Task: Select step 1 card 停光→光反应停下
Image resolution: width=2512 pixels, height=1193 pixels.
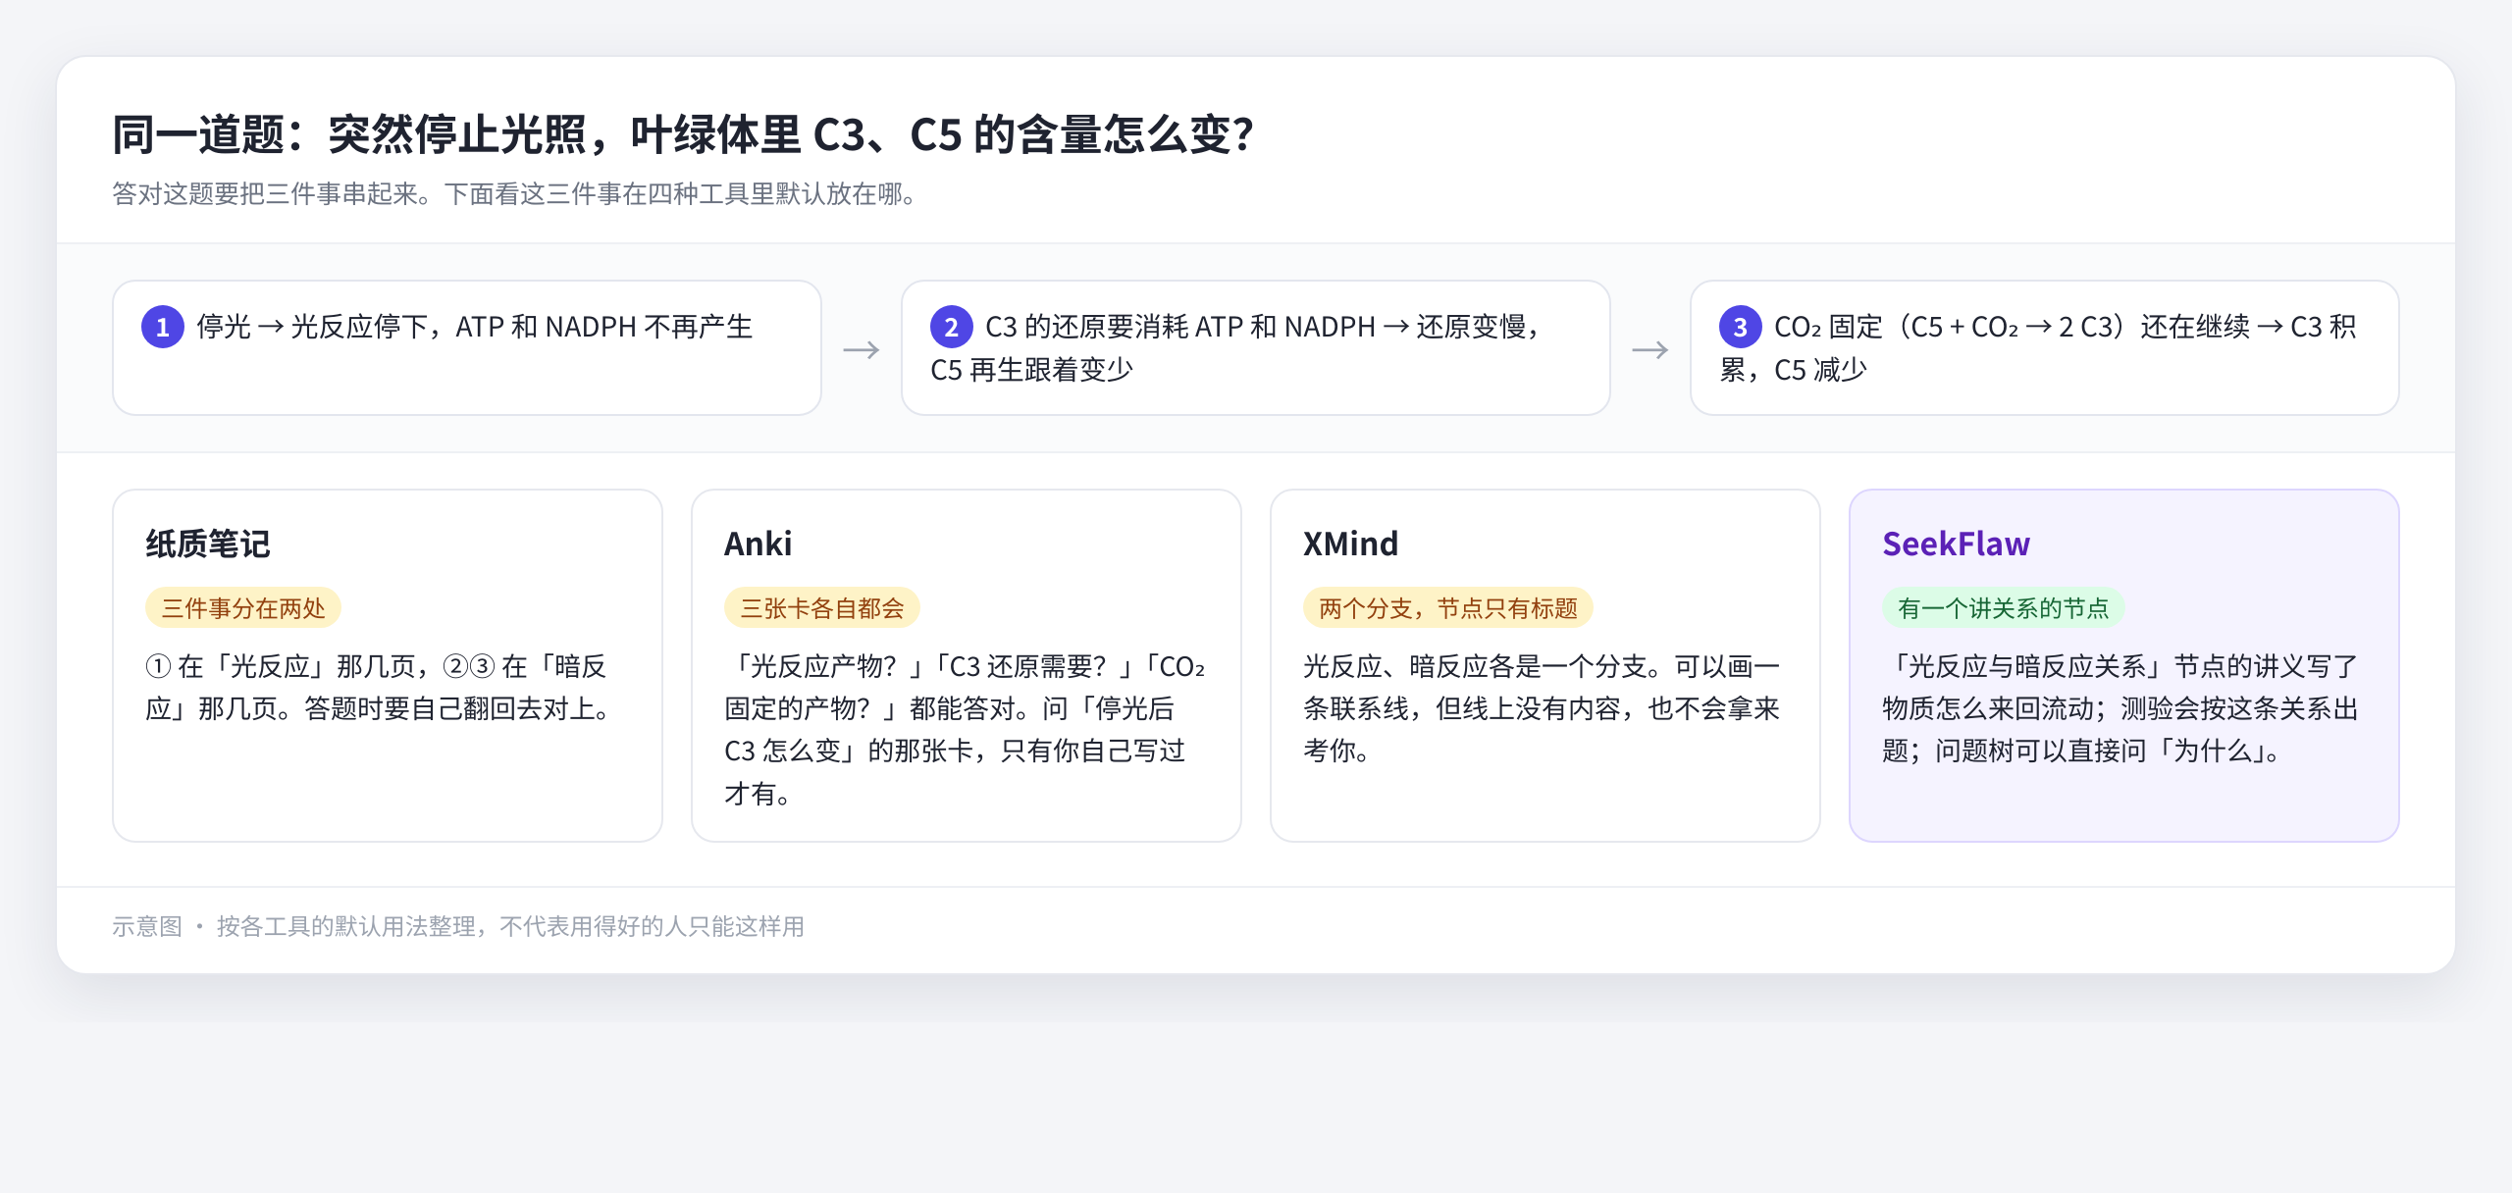Action: point(467,347)
